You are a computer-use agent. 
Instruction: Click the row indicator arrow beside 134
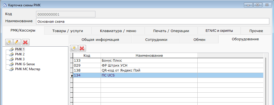(x=72, y=75)
